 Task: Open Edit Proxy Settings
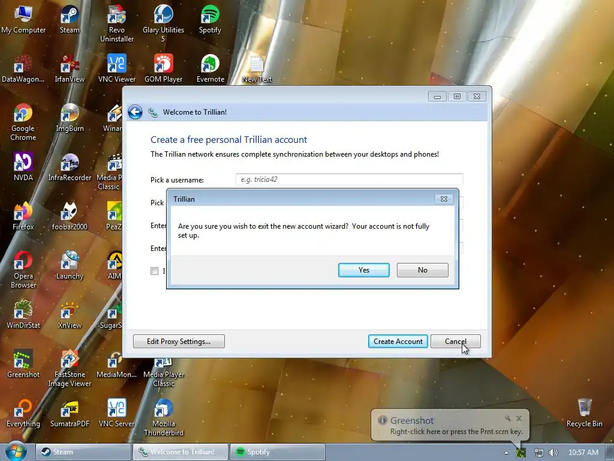click(x=179, y=342)
